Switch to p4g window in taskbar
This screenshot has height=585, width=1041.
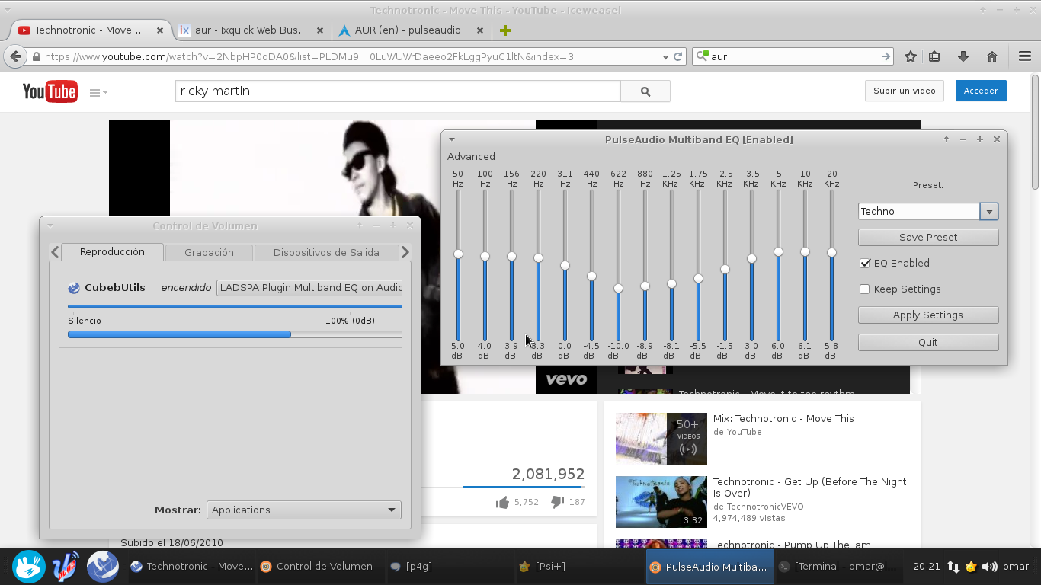tap(450, 567)
